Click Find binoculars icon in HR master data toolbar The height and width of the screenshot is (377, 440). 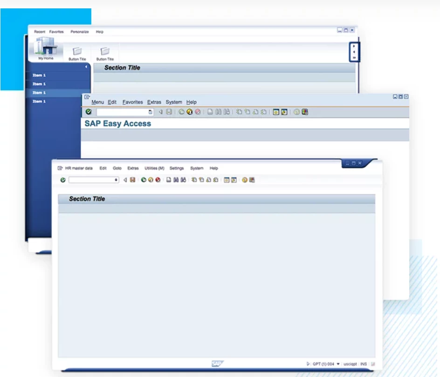tap(176, 180)
